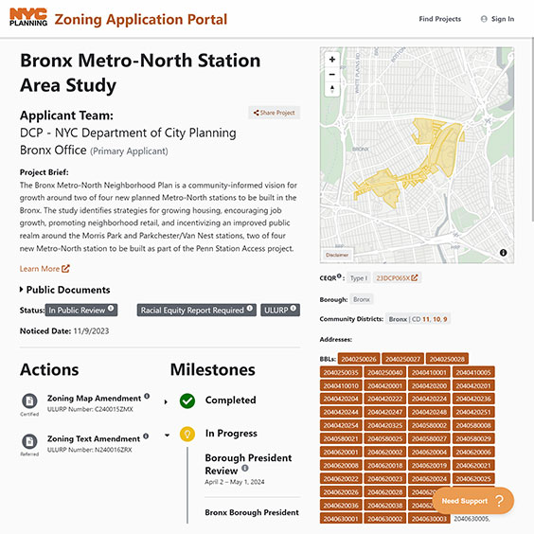The width and height of the screenshot is (534, 534).
Task: Click the Need Support question mark
Action: tap(500, 501)
